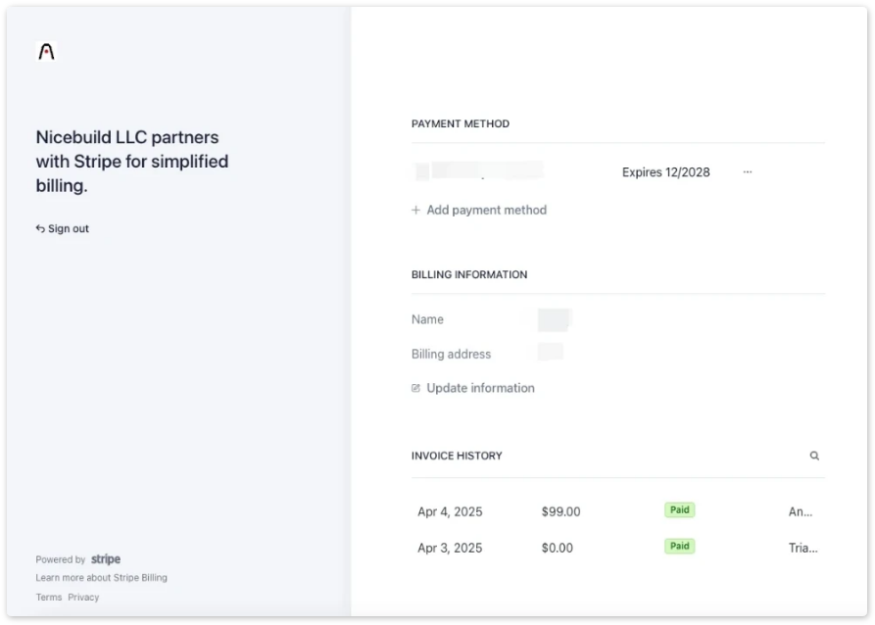Screen dimensions: 875x625
Task: Click the Nicebuild logo icon
Action: (x=46, y=51)
